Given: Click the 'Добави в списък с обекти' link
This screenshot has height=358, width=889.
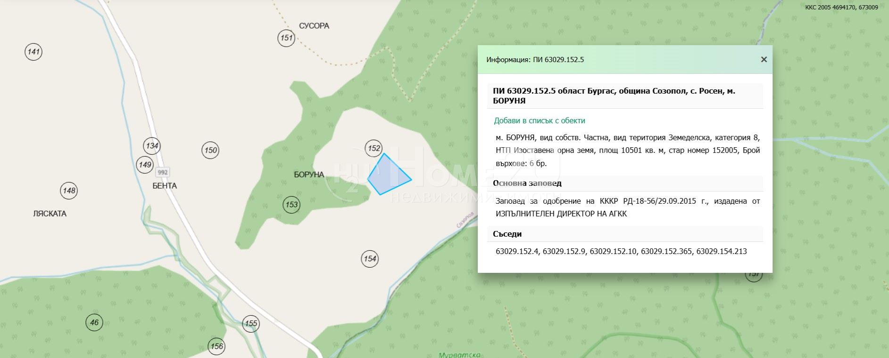Looking at the screenshot, I should (x=539, y=120).
